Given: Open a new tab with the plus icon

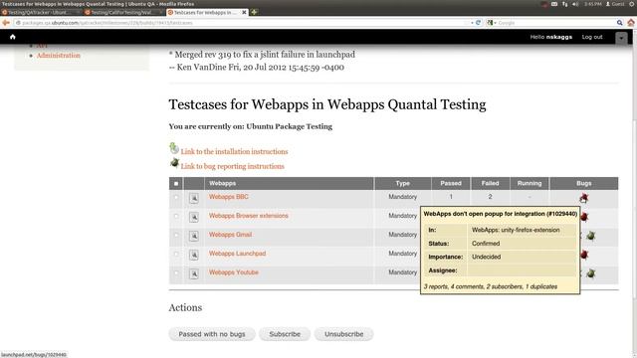Looking at the screenshot, I should pos(254,12).
